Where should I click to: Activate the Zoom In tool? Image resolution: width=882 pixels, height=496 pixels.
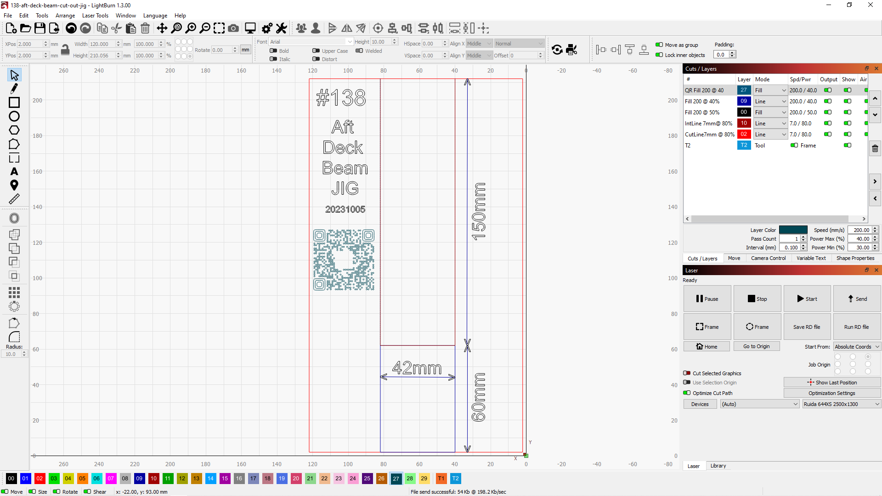(192, 28)
